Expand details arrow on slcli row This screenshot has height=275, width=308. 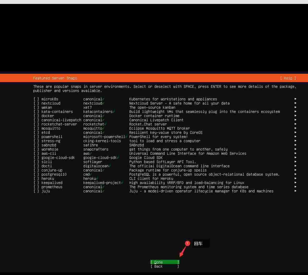click(x=295, y=162)
